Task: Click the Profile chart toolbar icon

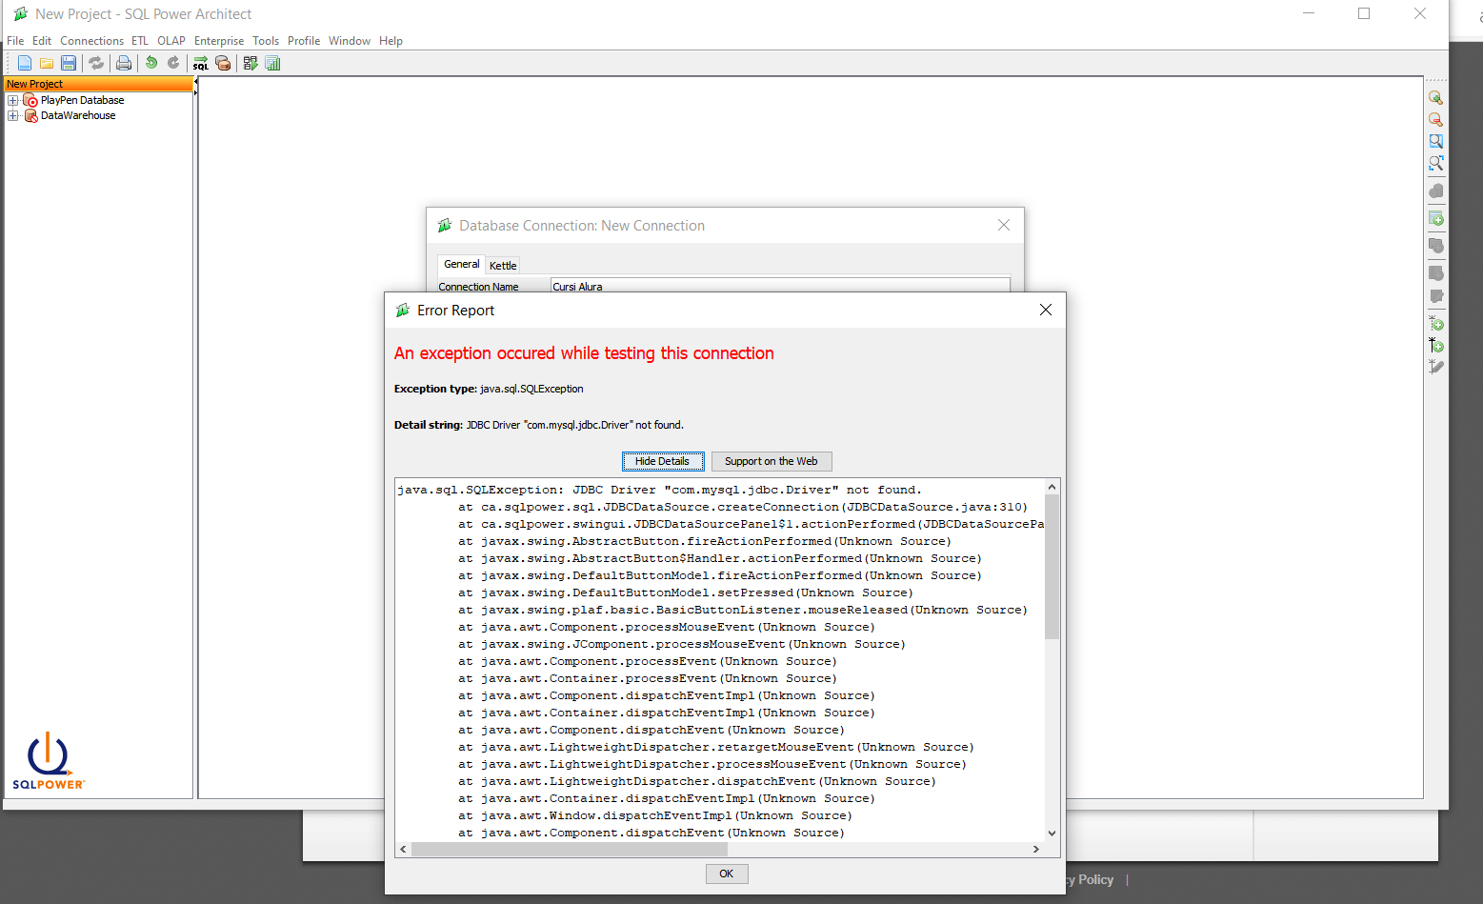Action: coord(273,63)
